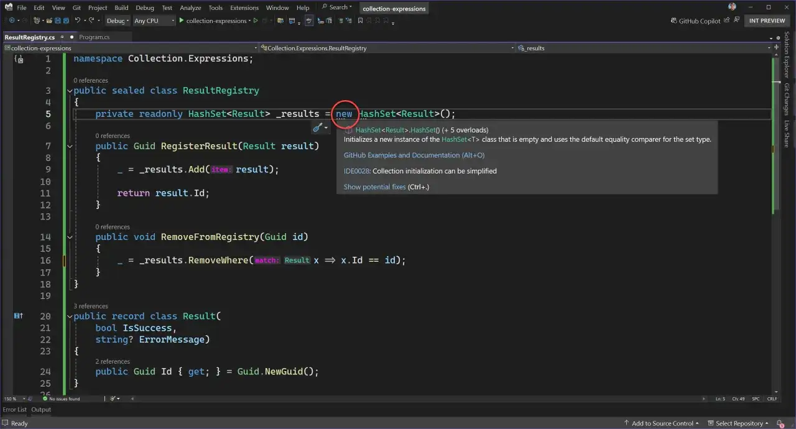Open the Git menu

76,8
